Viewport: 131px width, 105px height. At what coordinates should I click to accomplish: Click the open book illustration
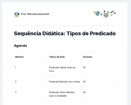coord(106,15)
